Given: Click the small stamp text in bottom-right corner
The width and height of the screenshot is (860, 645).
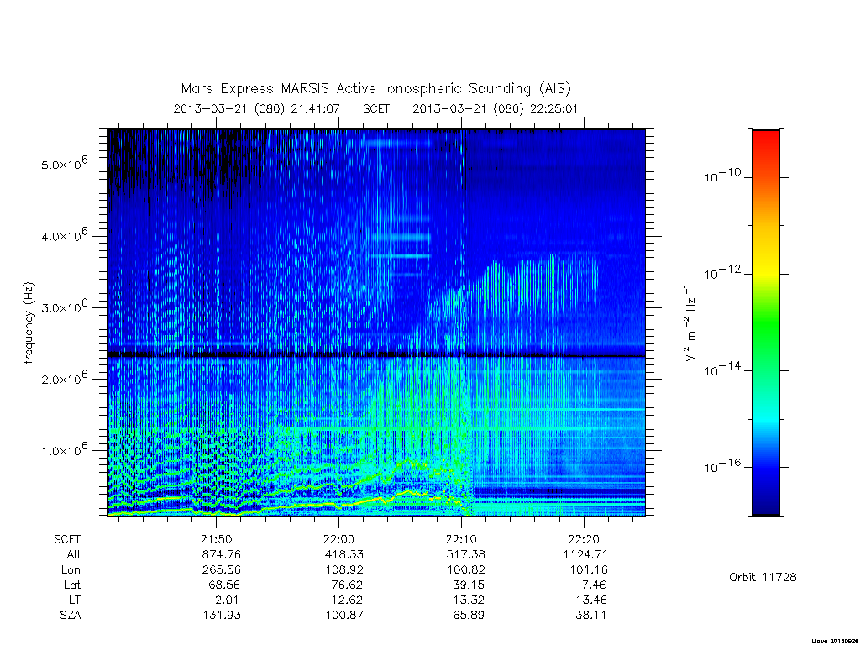Looking at the screenshot, I should [x=835, y=641].
